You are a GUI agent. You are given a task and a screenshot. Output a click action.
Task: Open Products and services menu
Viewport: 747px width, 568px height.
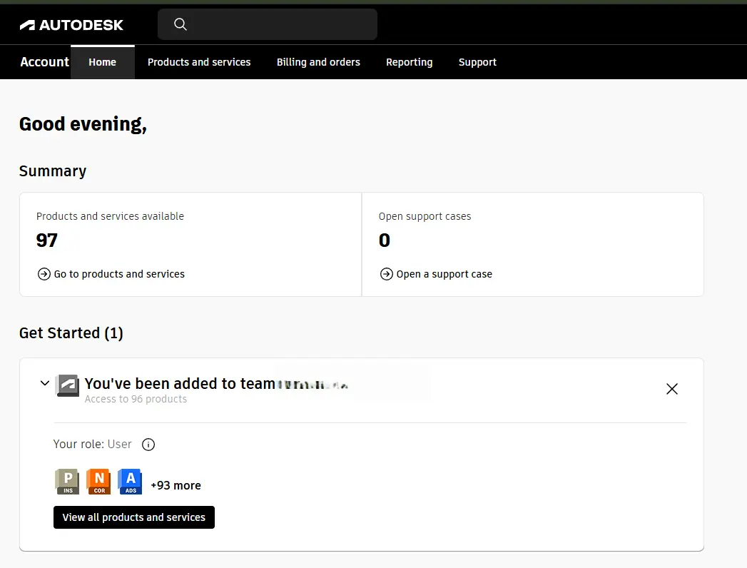[199, 62]
